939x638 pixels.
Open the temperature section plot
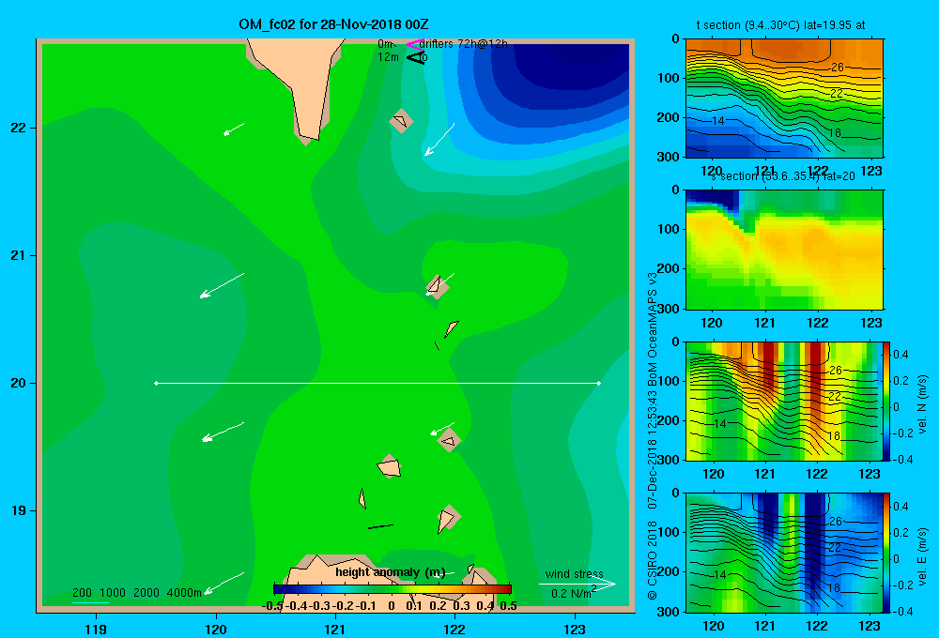point(784,99)
